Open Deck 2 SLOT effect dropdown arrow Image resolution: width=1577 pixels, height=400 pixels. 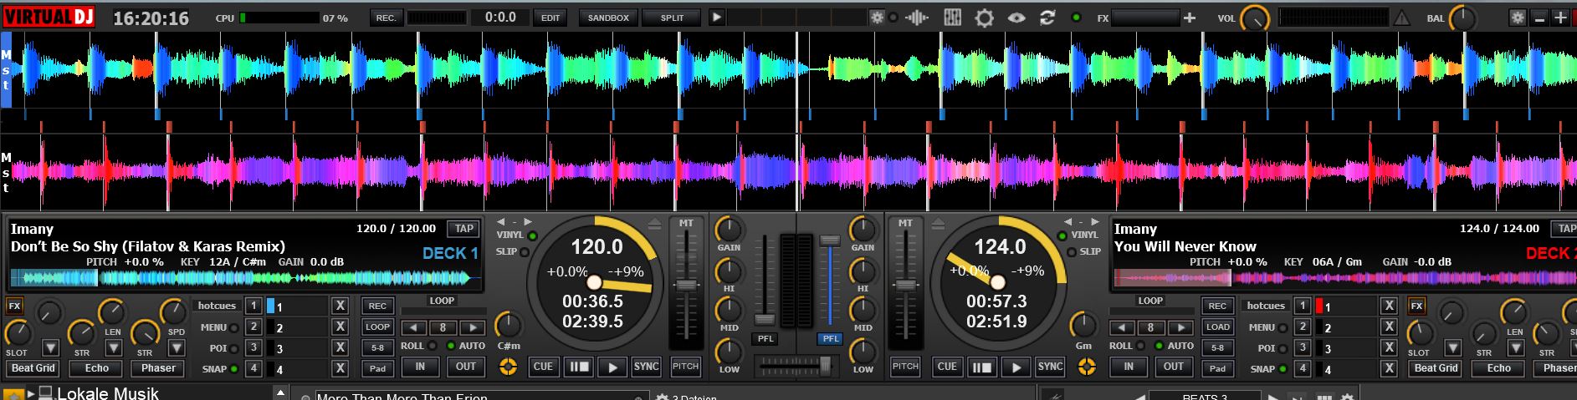point(1452,347)
